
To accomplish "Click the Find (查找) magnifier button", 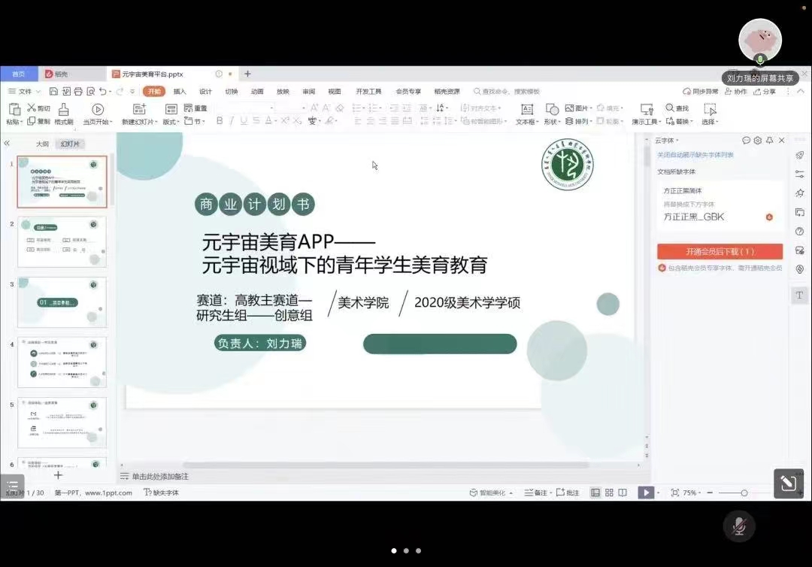I will click(x=677, y=108).
